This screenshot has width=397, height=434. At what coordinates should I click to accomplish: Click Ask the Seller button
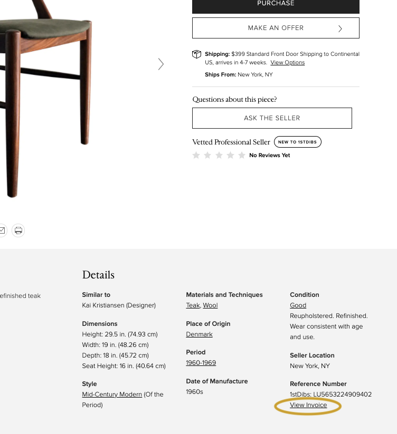tap(272, 118)
